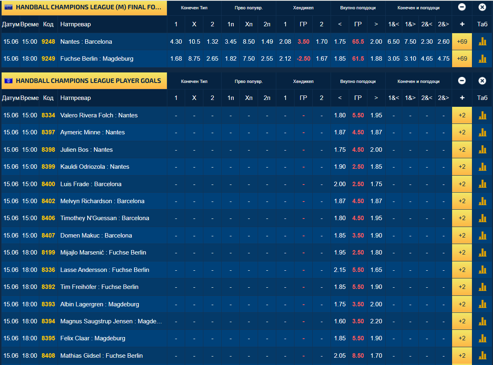Open stats chart for Domen Makuc row
The image size is (493, 365).
tap(482, 236)
